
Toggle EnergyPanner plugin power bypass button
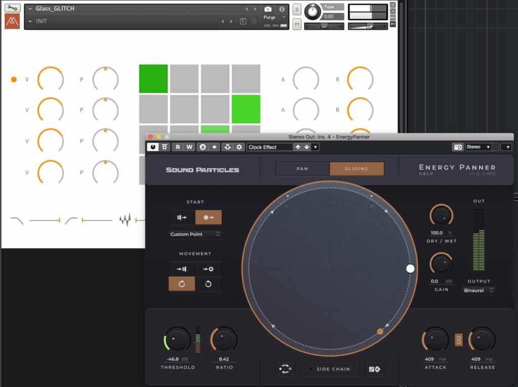coord(153,147)
